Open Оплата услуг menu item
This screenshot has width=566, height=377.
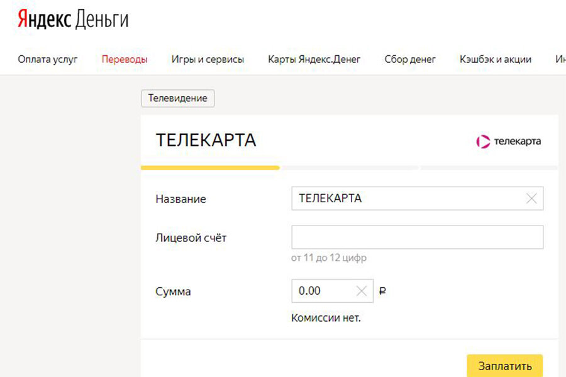[x=48, y=59]
